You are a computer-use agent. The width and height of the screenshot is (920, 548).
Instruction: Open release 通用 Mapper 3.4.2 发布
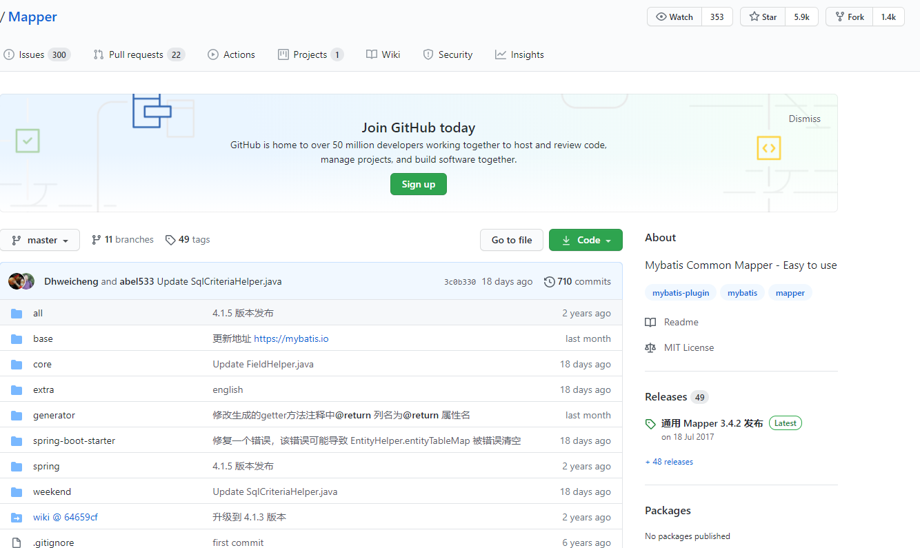[x=712, y=423]
